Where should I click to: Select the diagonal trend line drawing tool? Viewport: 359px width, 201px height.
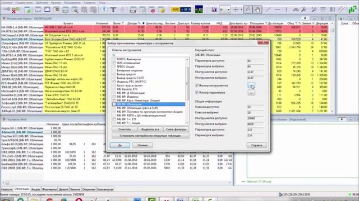coord(268,9)
